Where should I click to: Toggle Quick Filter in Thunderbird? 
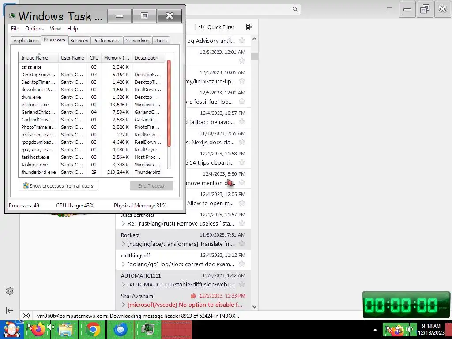point(217,27)
